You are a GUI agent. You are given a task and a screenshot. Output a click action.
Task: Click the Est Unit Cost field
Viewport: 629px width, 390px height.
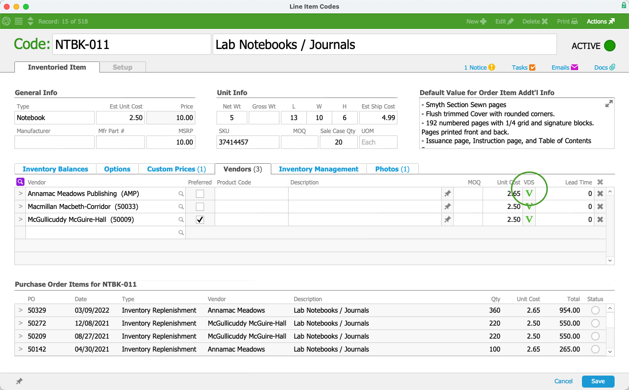pos(121,118)
